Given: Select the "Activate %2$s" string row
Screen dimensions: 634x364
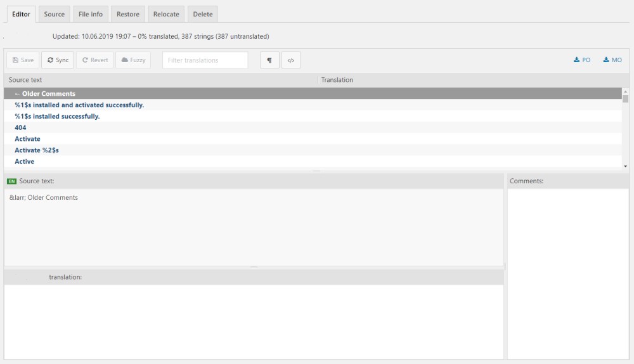Looking at the screenshot, I should point(37,150).
